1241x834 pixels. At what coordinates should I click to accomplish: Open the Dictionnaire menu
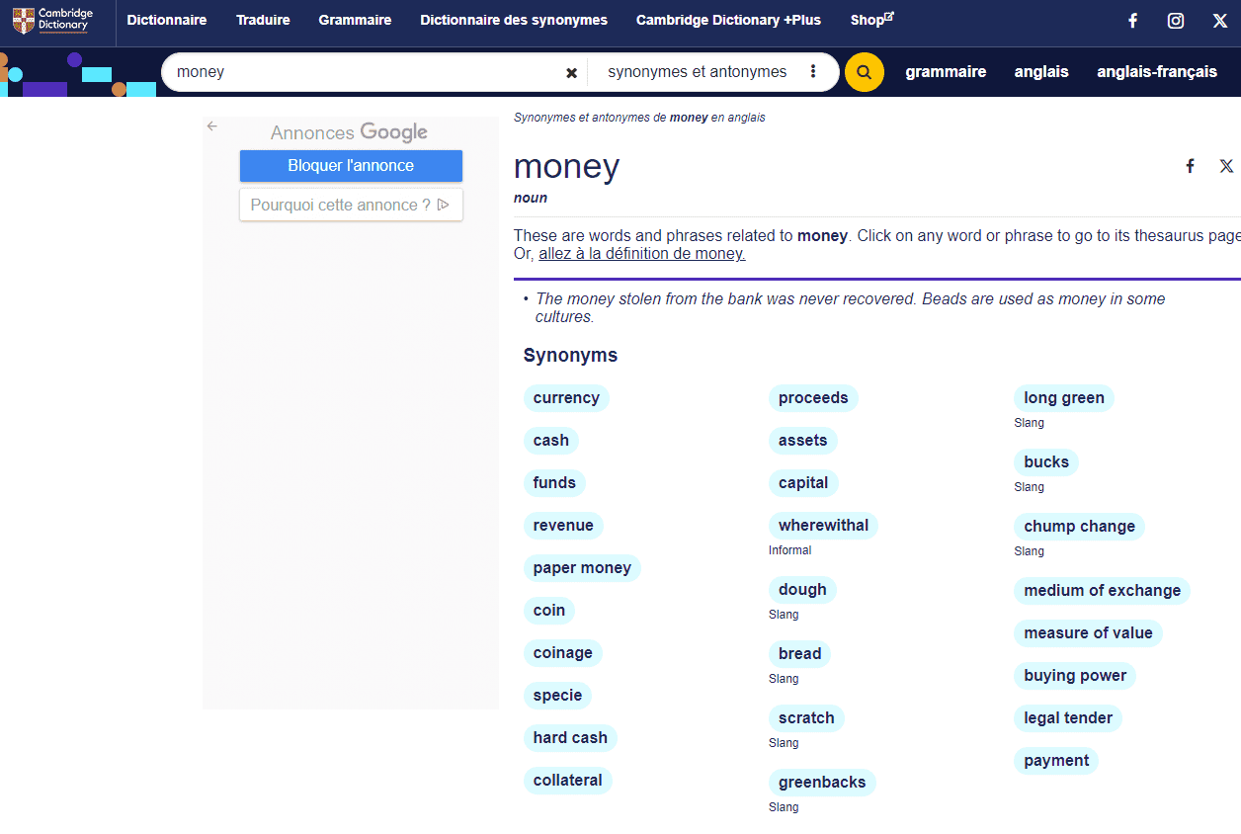click(167, 20)
